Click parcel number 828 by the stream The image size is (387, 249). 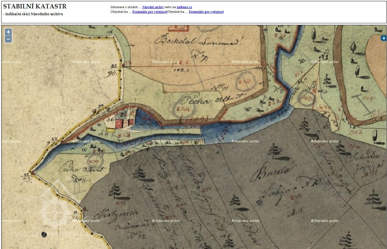[x=124, y=135]
